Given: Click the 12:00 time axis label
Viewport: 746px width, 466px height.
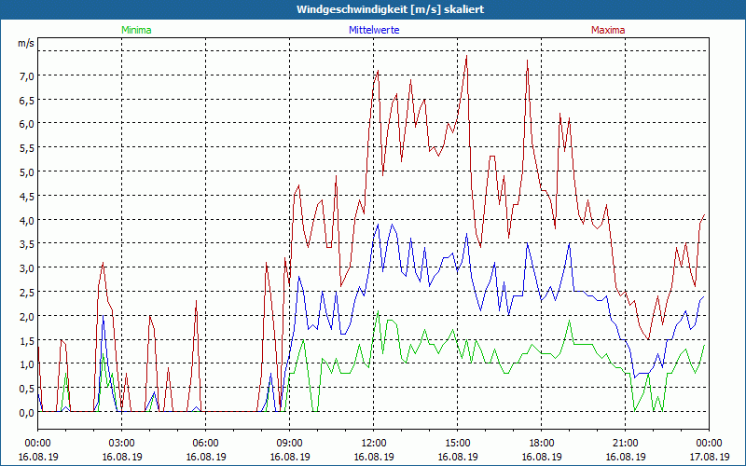Looking at the screenshot, I should [374, 444].
